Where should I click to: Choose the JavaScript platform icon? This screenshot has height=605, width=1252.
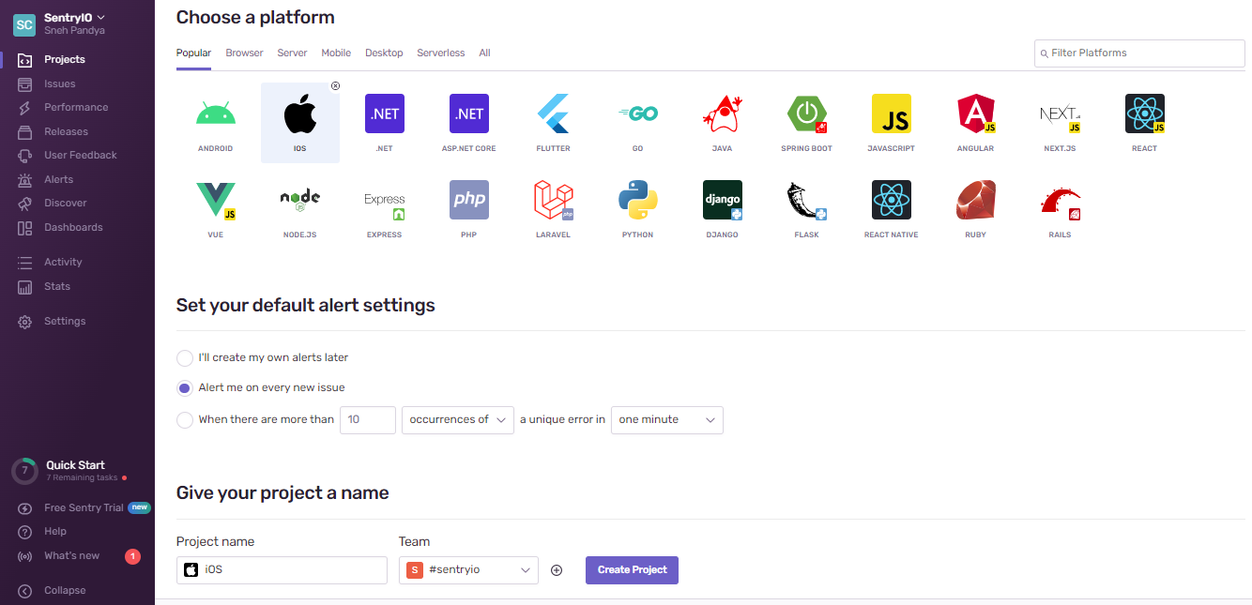click(892, 113)
